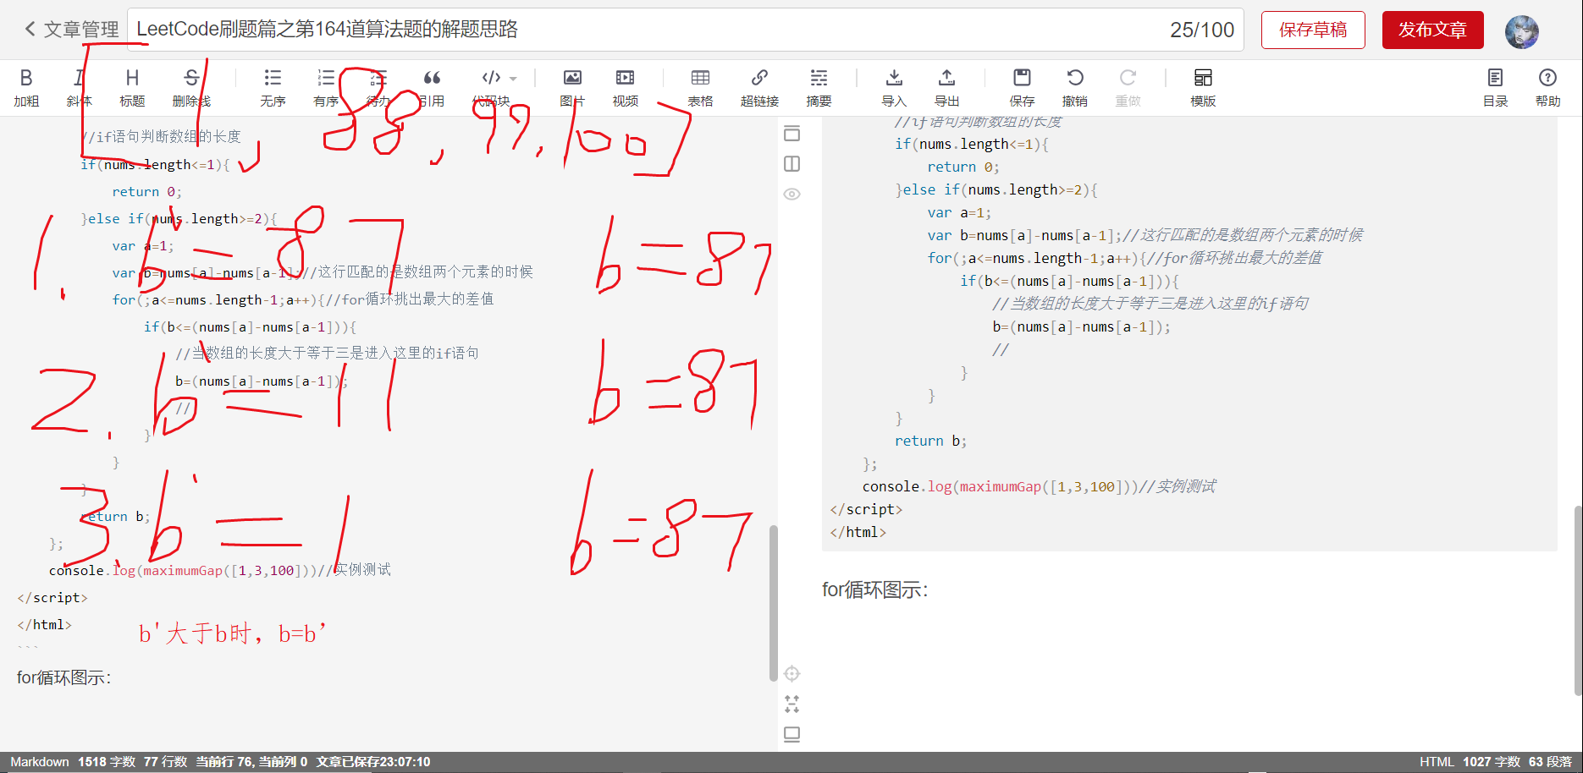This screenshot has width=1583, height=773.
Task: Redo the change (重做)
Action: pyautogui.click(x=1128, y=88)
